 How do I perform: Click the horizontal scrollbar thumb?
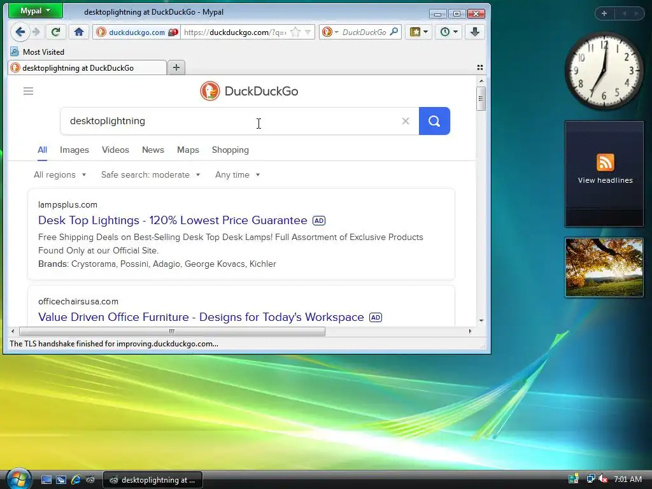[172, 331]
